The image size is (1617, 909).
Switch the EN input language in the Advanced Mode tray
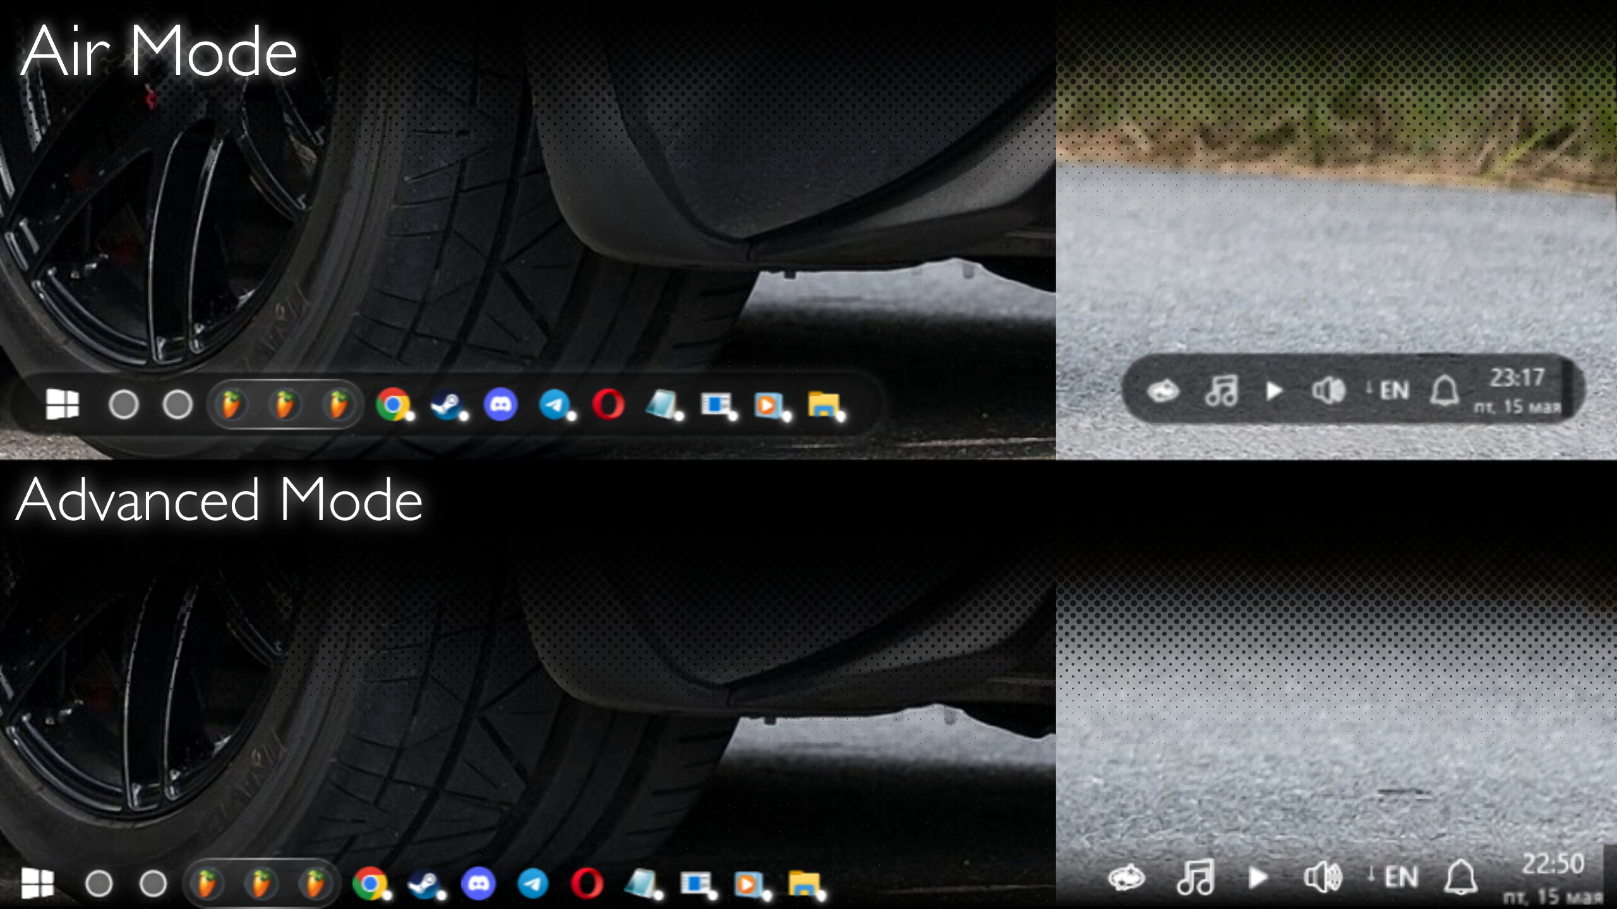[x=1401, y=877]
